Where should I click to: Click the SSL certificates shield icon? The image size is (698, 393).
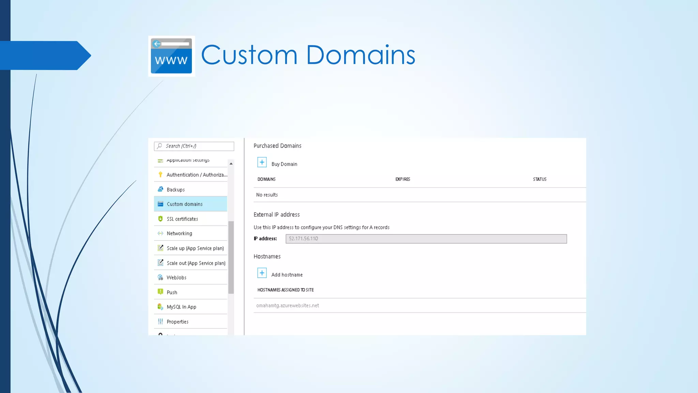click(x=160, y=219)
